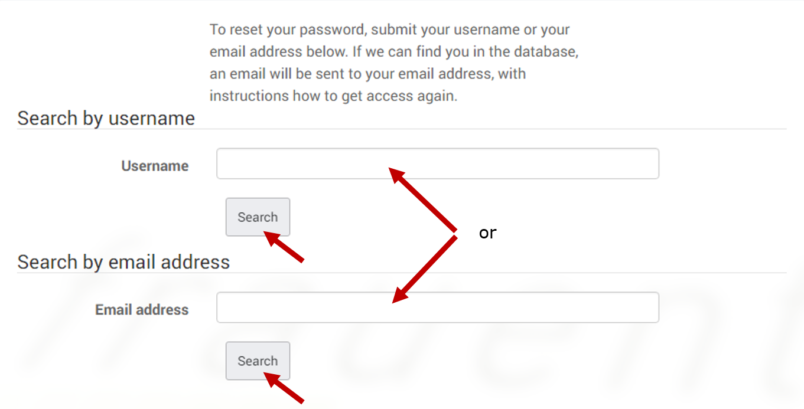Click the junction where the two red arrows meet

click(456, 233)
